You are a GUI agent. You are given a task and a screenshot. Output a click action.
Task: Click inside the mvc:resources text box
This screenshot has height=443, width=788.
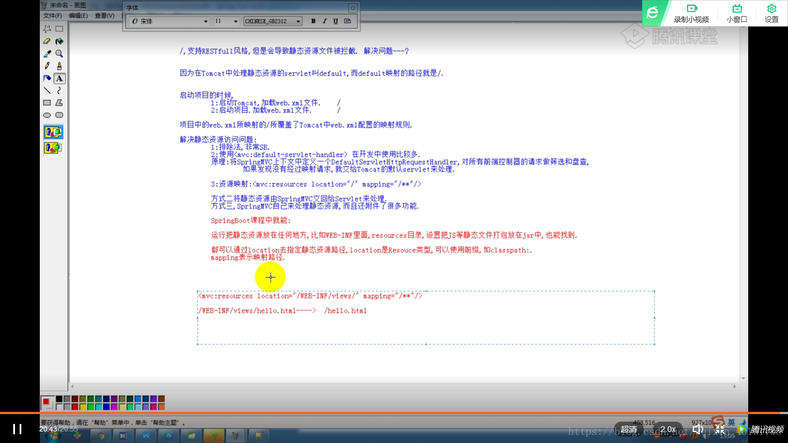[426, 317]
